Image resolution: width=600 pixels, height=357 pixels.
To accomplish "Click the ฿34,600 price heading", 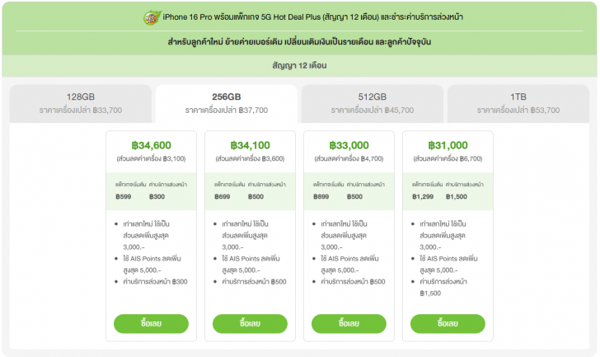I will tap(151, 145).
